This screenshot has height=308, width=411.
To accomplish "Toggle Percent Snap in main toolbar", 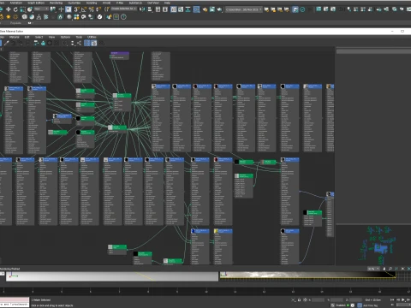I will click(92, 9).
